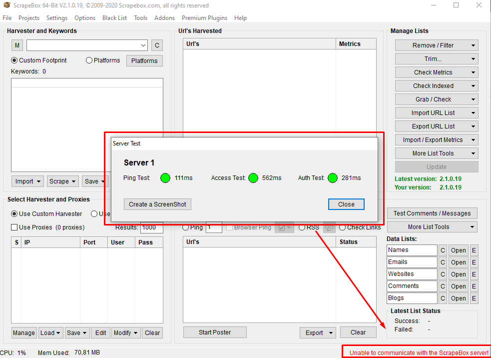Edit the Blogs list with E button
The height and width of the screenshot is (358, 491).
coord(474,298)
